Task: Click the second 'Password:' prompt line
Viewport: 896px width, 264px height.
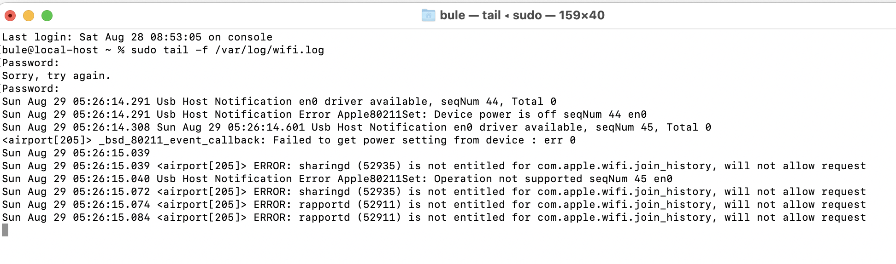Action: (30, 88)
